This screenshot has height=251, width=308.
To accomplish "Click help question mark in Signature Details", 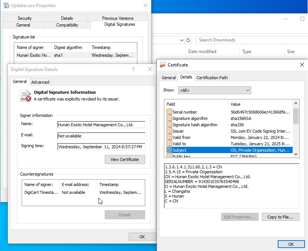I will [x=133, y=69].
